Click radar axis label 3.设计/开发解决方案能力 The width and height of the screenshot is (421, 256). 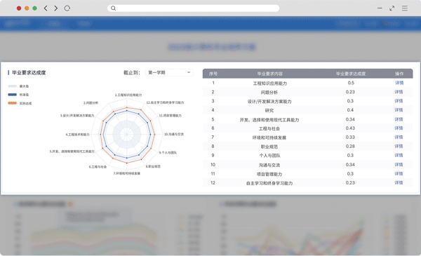(x=77, y=116)
